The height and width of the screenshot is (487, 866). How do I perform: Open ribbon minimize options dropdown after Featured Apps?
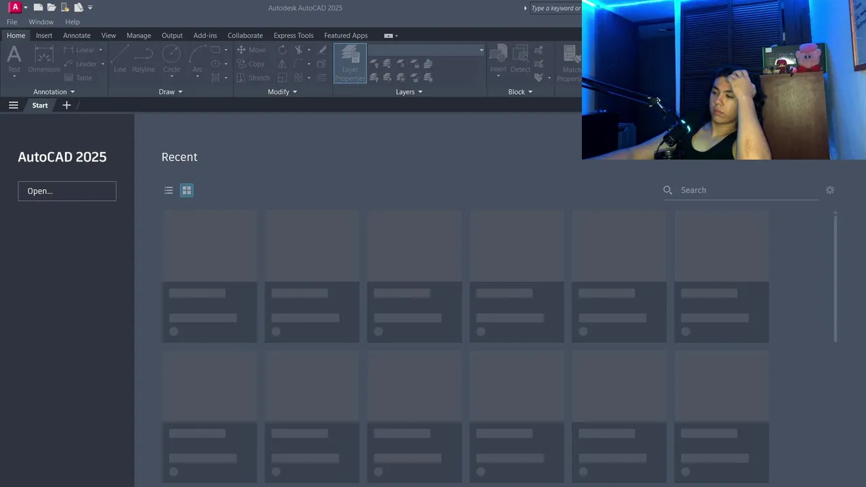coord(396,36)
